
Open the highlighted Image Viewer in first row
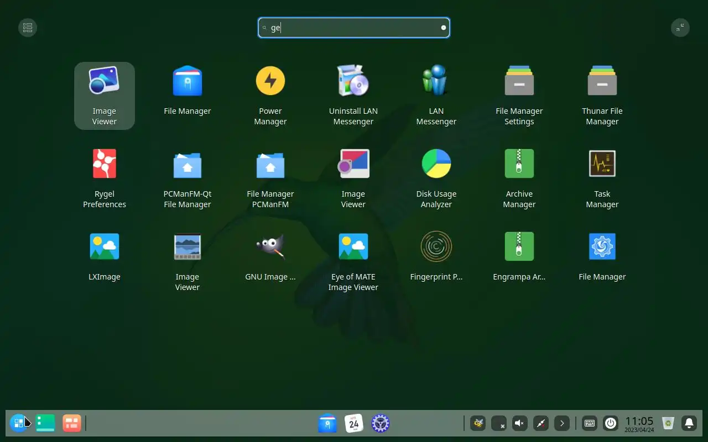[105, 96]
